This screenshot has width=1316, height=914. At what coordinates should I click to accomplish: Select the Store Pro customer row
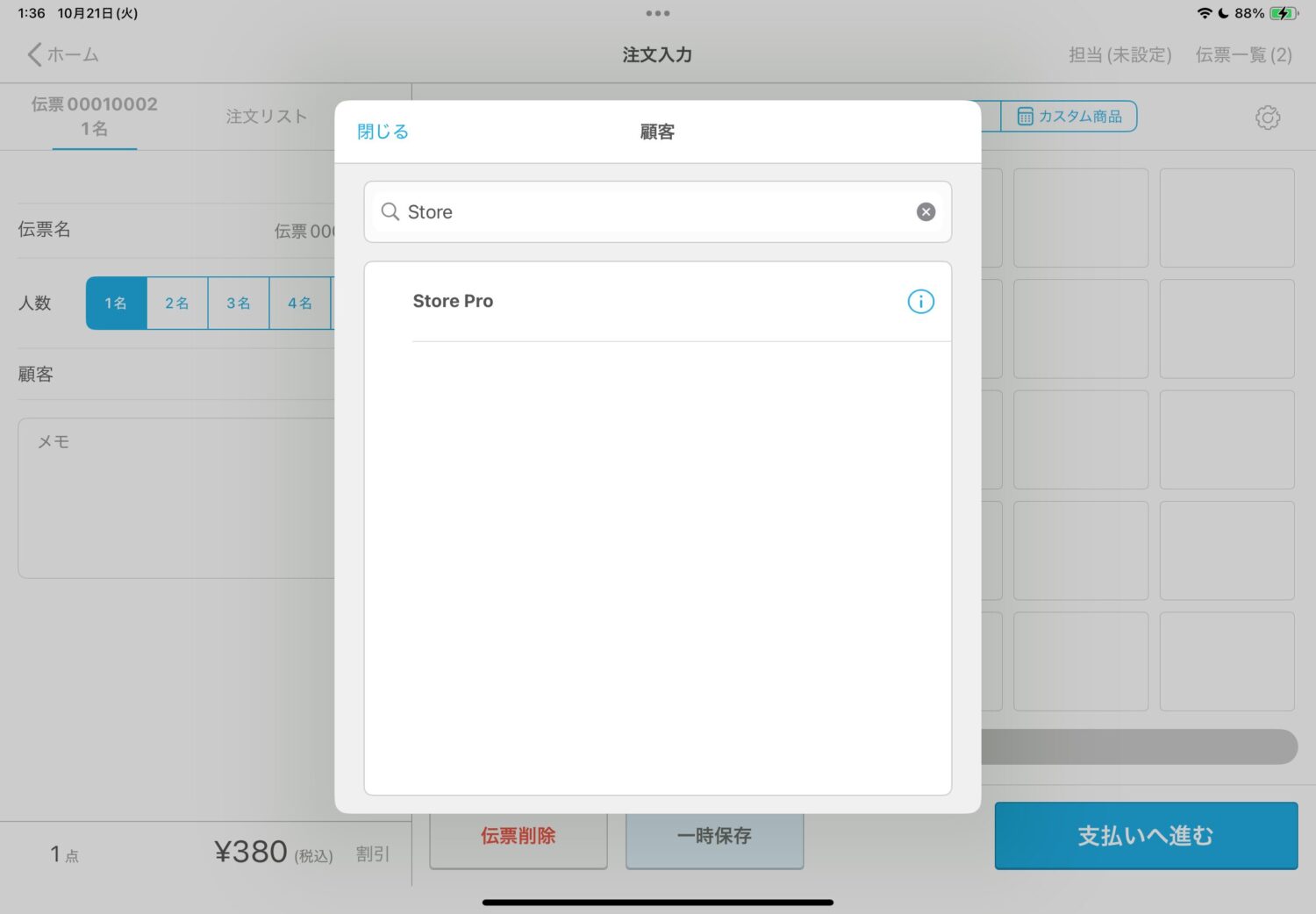(x=614, y=302)
